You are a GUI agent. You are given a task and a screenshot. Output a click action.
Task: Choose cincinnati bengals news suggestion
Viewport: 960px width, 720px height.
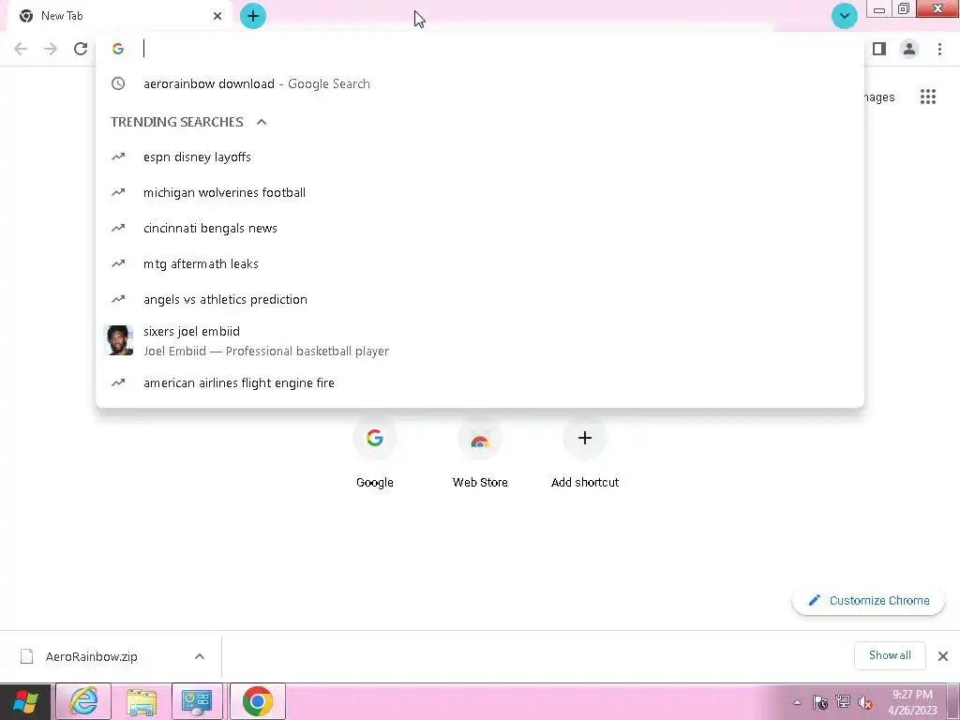tap(480, 229)
